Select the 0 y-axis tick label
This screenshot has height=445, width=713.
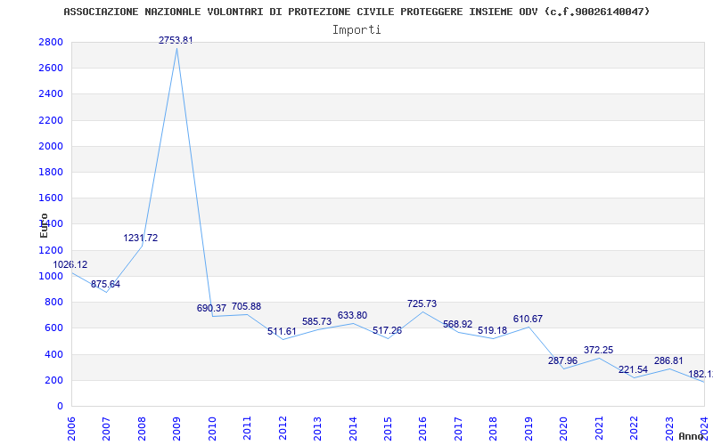coord(60,406)
